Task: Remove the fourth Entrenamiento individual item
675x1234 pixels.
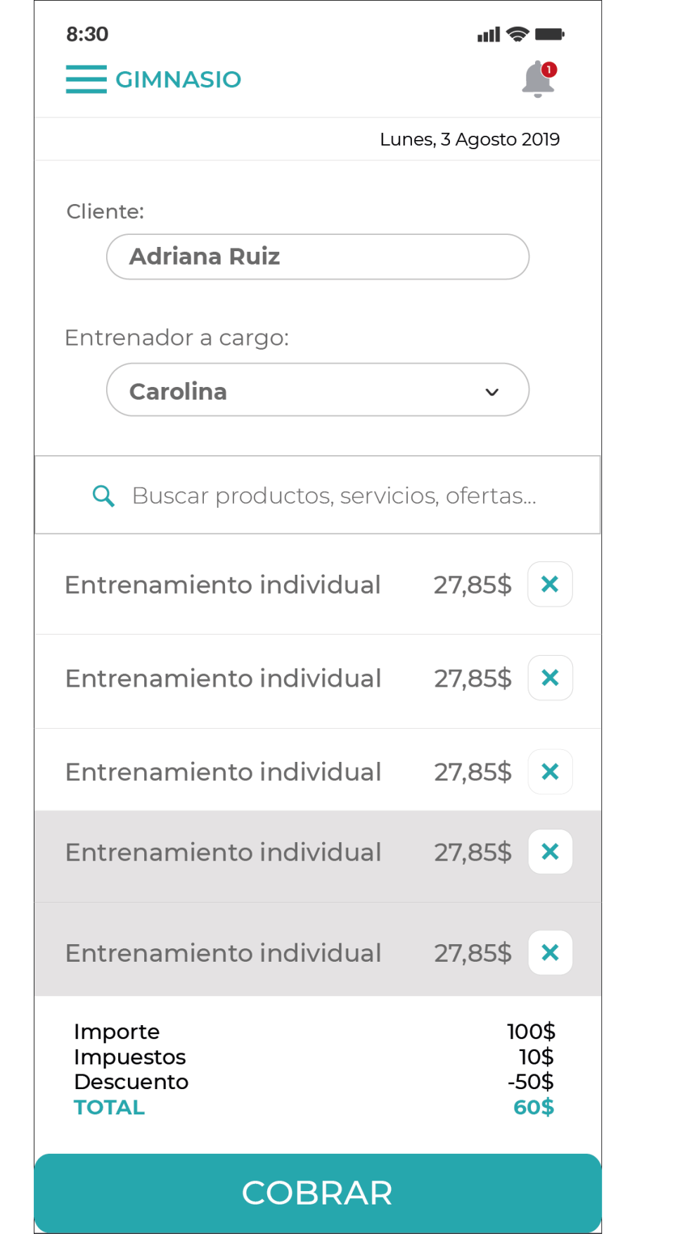Action: 550,852
